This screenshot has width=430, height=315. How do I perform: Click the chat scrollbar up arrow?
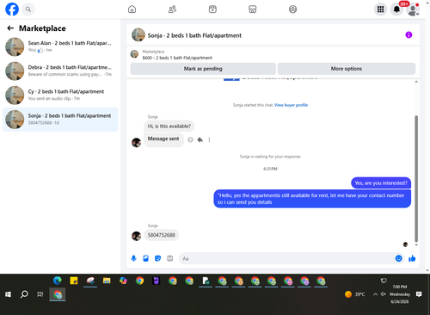click(x=416, y=82)
